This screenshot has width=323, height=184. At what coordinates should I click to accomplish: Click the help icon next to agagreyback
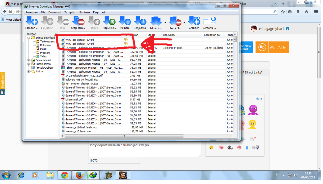[x=287, y=29]
